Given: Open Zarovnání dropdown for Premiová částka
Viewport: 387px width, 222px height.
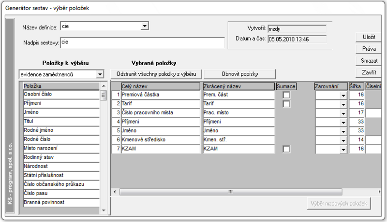Looking at the screenshot, I should [343, 95].
